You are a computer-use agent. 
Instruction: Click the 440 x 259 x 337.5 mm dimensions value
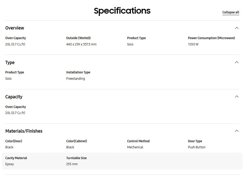pyautogui.click(x=81, y=44)
